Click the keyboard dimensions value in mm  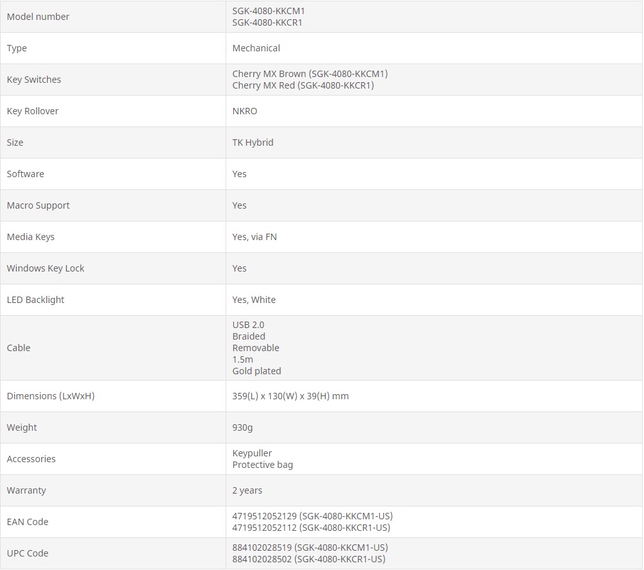[x=291, y=396]
